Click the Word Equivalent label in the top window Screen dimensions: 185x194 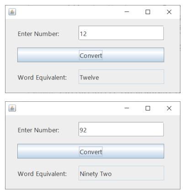[42, 78]
